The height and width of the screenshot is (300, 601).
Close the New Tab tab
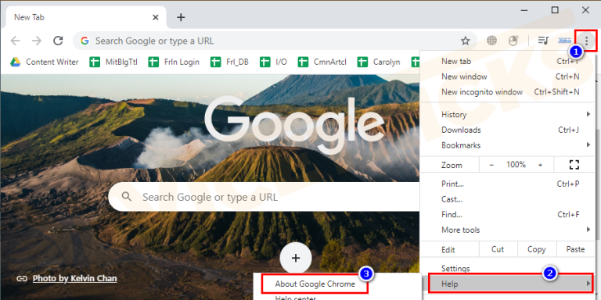tap(155, 17)
